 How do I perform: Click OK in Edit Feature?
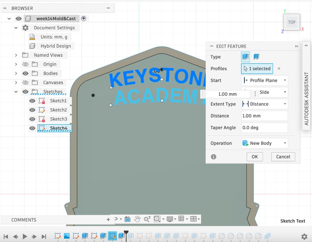pos(255,157)
